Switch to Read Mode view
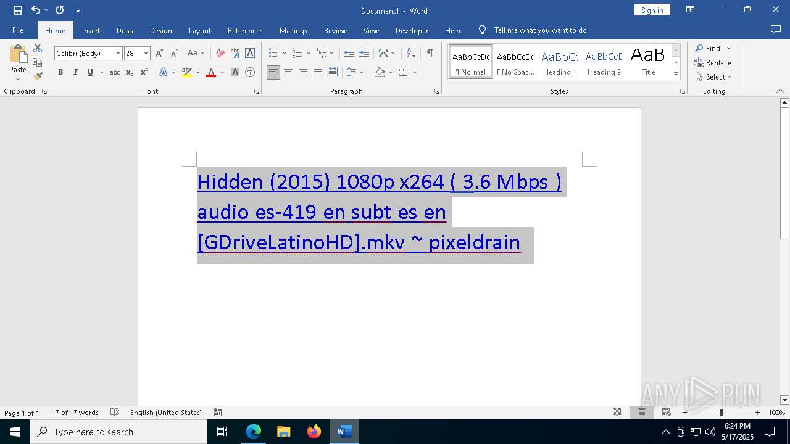Image resolution: width=790 pixels, height=444 pixels. coord(617,413)
